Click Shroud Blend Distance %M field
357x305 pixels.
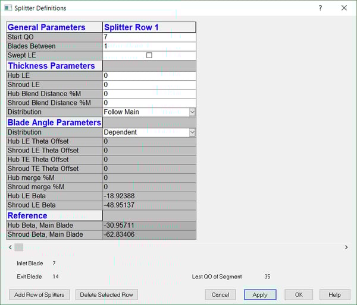coord(149,103)
